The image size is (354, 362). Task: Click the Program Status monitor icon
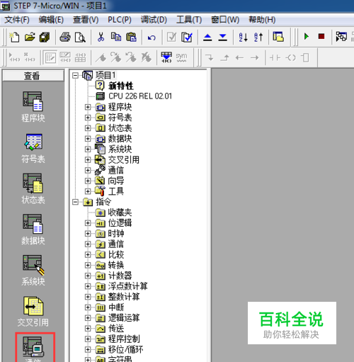(341, 37)
